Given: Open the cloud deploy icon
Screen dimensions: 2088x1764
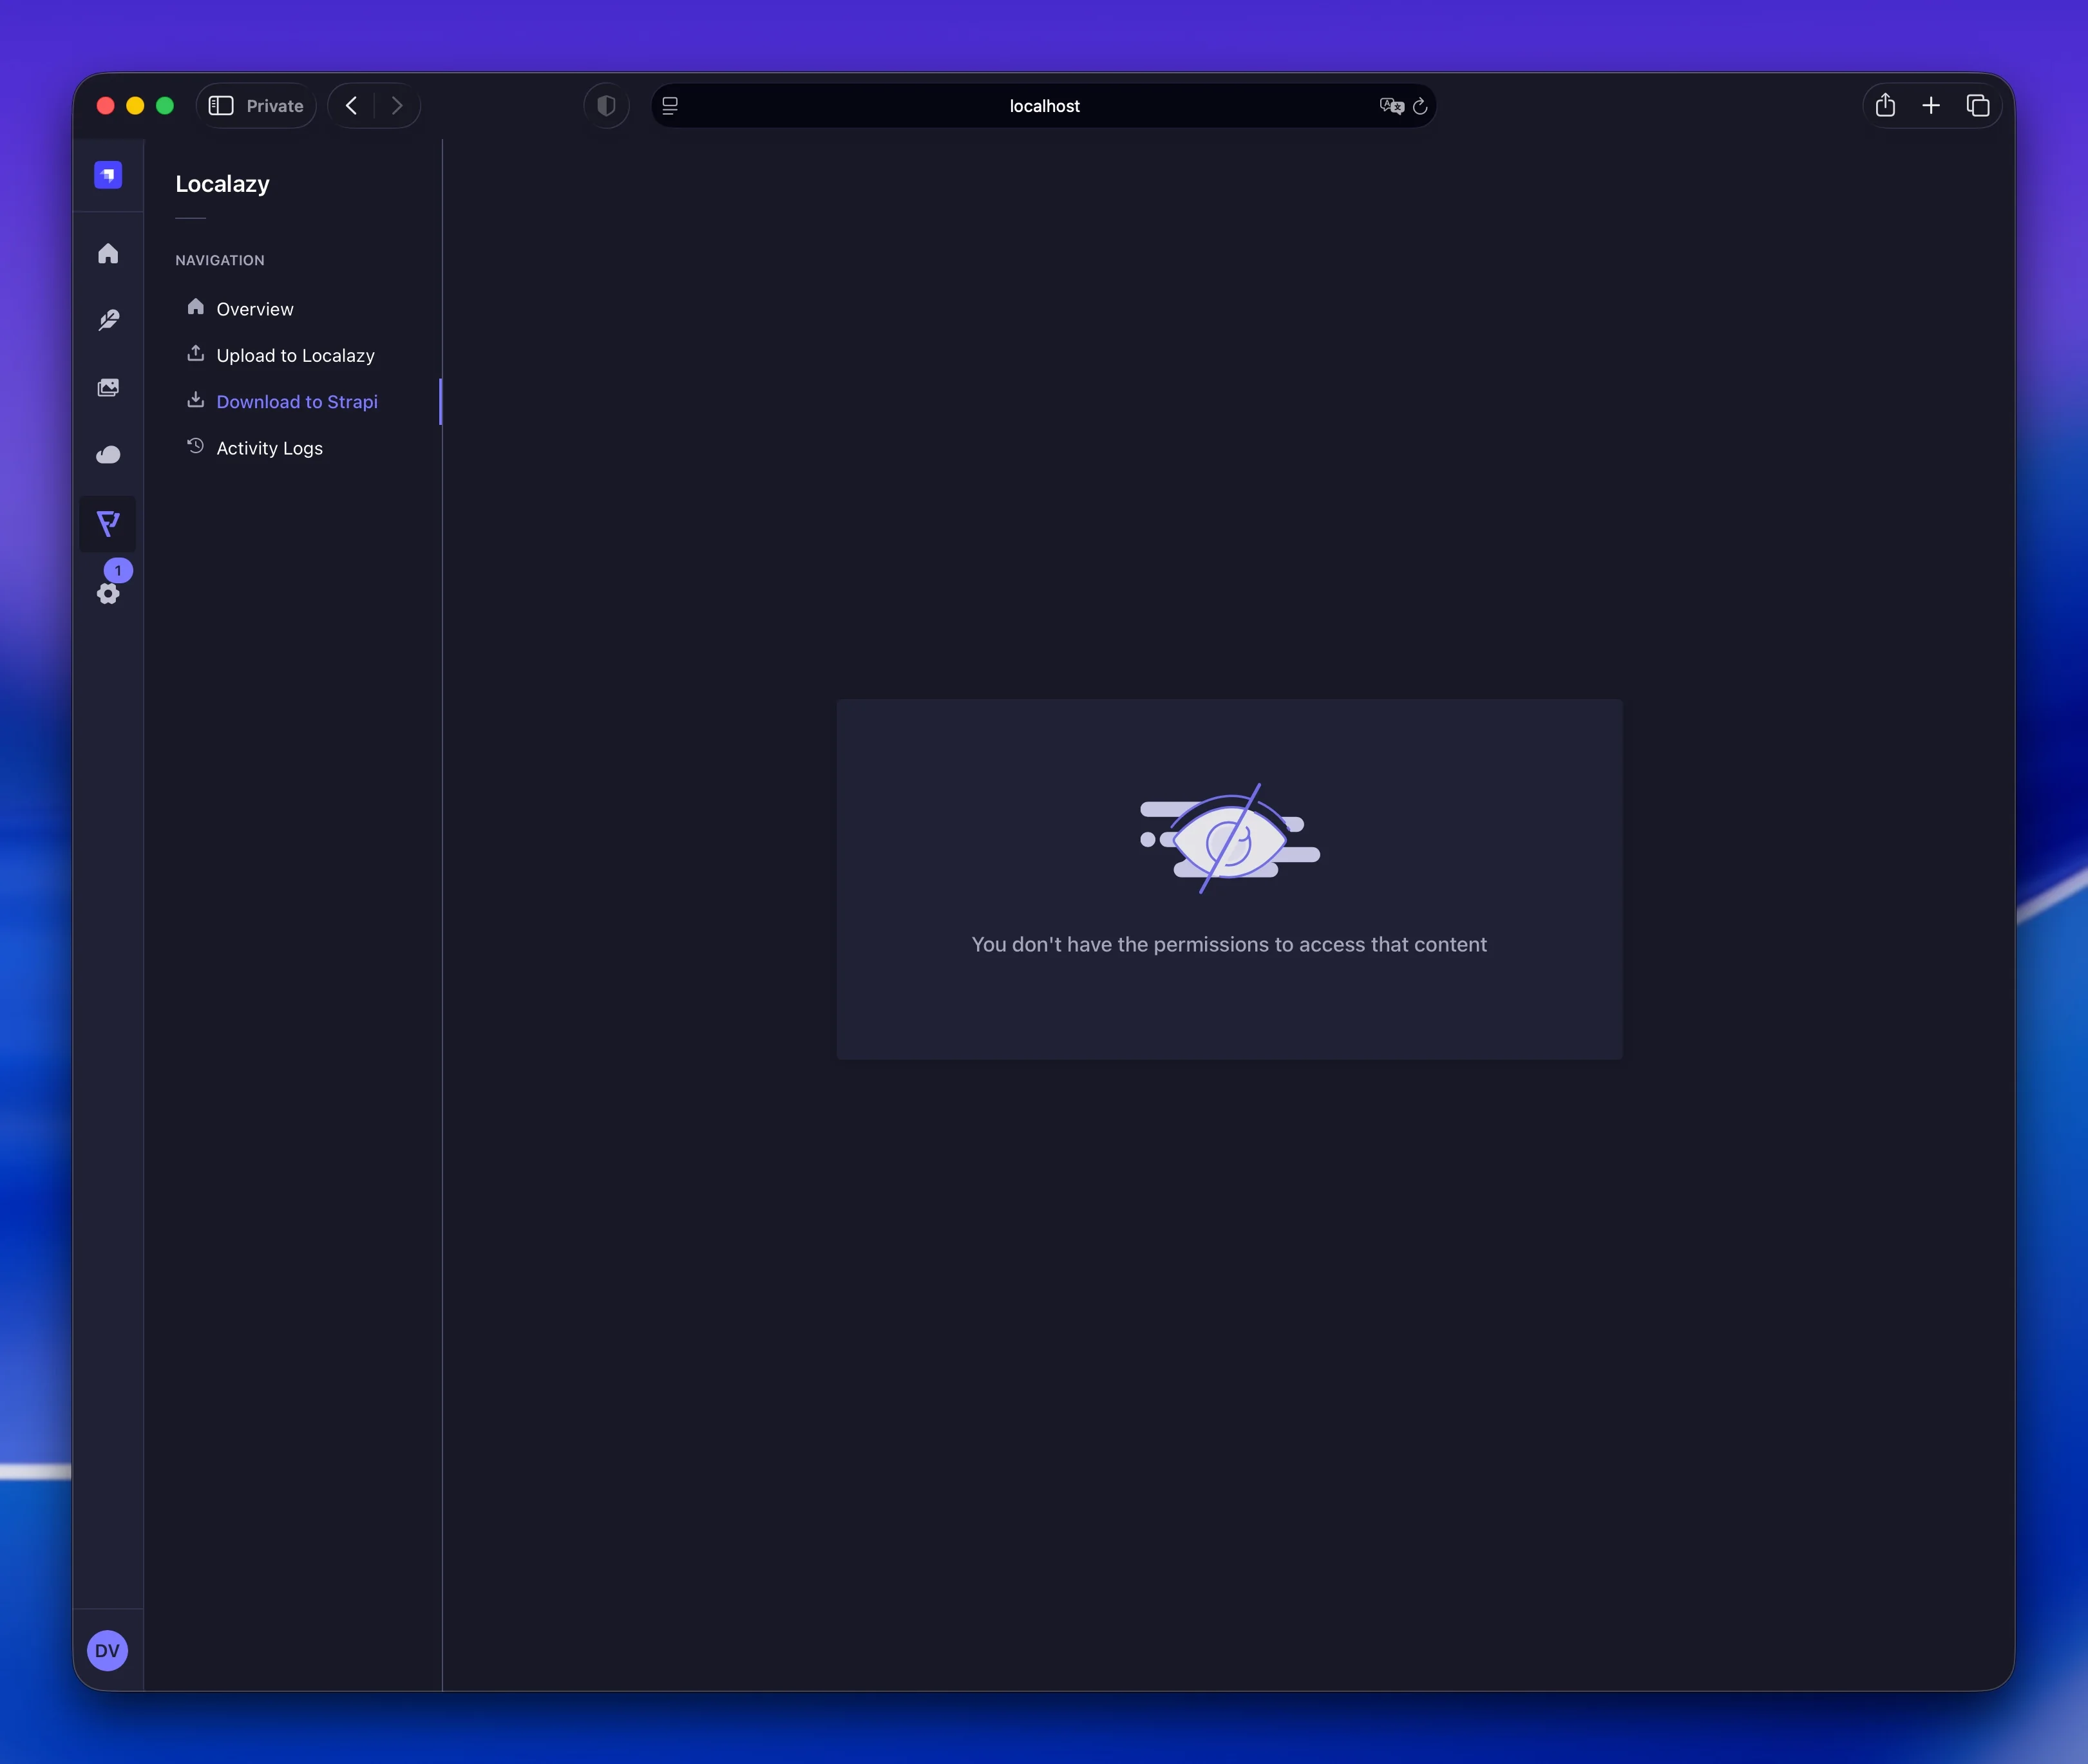Looking at the screenshot, I should (108, 456).
